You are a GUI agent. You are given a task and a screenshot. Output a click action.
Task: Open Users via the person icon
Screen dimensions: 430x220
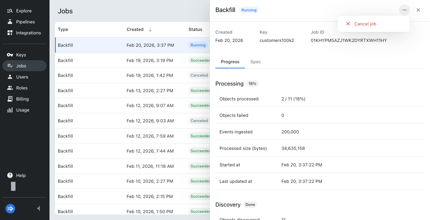click(x=10, y=77)
